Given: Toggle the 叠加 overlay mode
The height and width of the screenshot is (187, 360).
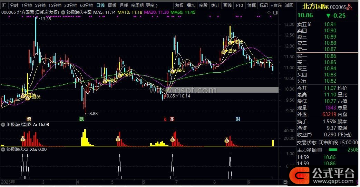Looking at the screenshot, I should pyautogui.click(x=191, y=6).
